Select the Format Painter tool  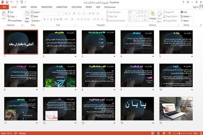15,21
